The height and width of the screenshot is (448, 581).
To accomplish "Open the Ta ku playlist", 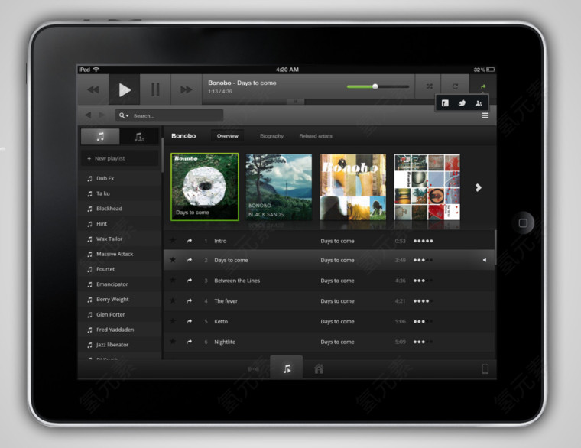I will tap(119, 193).
